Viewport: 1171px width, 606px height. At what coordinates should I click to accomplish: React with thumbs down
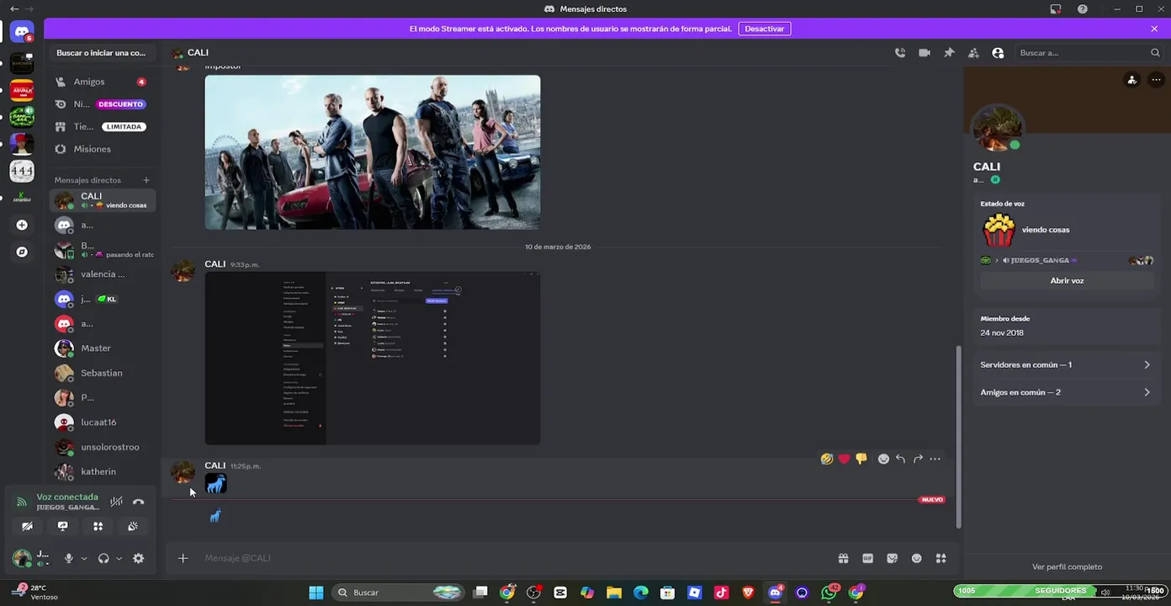pyautogui.click(x=861, y=459)
